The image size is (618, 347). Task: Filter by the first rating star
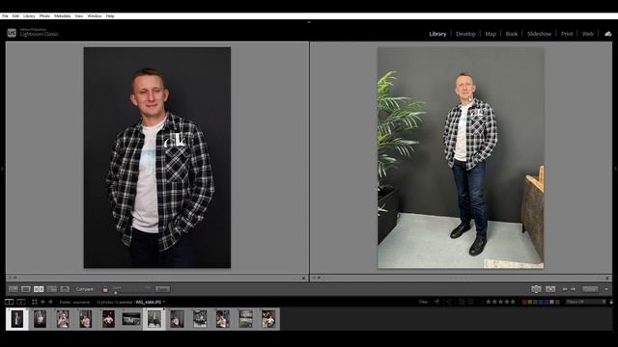pyautogui.click(x=489, y=302)
